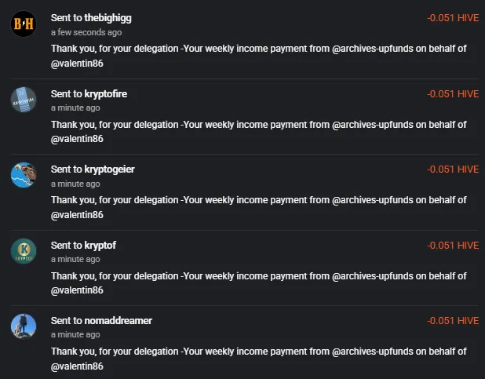
Task: Select the -0.051 HIVE amount for nomaddreamer
Action: pos(453,320)
